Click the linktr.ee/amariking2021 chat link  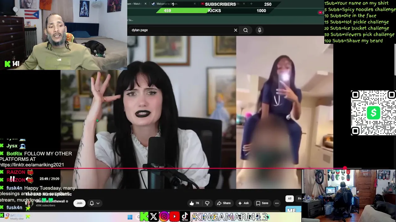coord(32,165)
